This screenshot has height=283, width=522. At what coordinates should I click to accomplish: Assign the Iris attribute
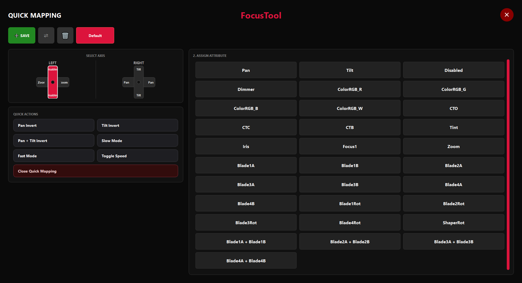pos(246,146)
